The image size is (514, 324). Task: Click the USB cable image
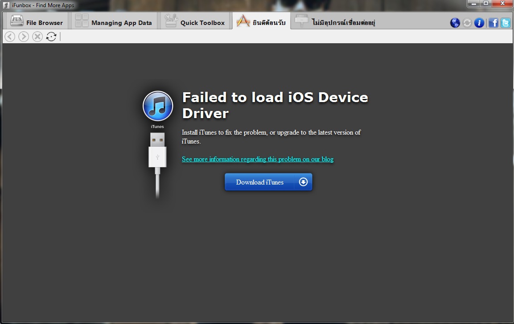coord(158,165)
